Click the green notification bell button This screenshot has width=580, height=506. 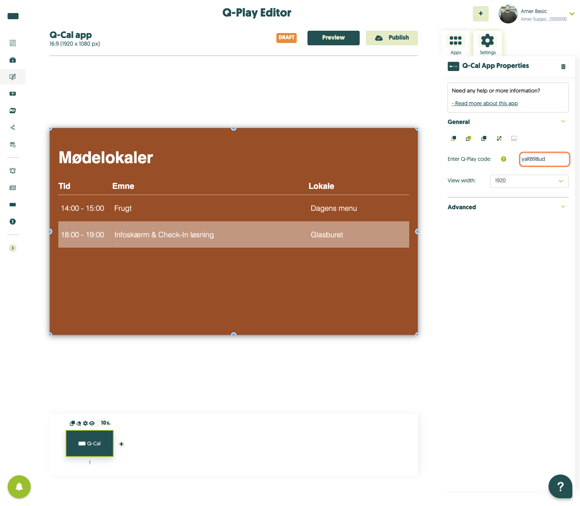point(19,487)
